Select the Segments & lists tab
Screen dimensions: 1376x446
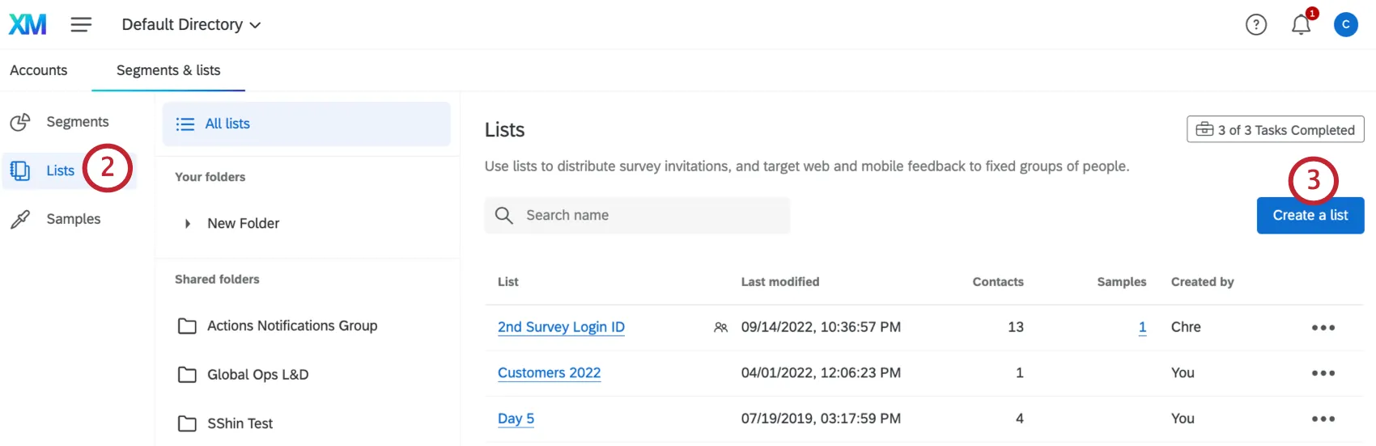(168, 70)
